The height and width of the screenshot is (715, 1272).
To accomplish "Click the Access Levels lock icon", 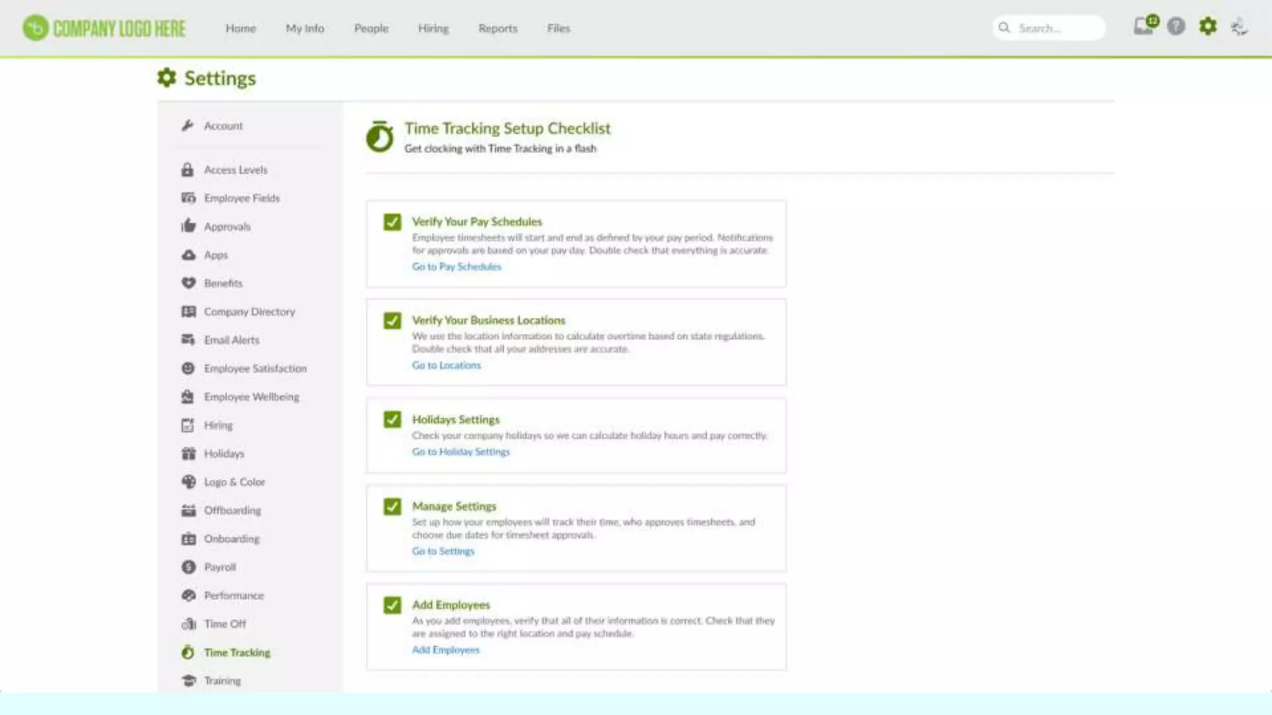I will coord(188,169).
